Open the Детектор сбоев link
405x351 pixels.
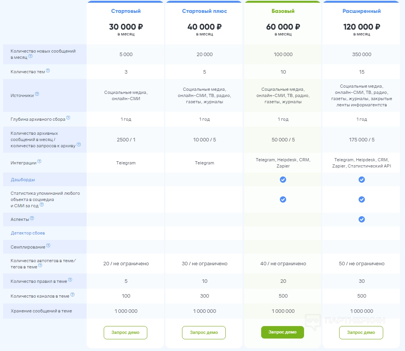(x=28, y=233)
